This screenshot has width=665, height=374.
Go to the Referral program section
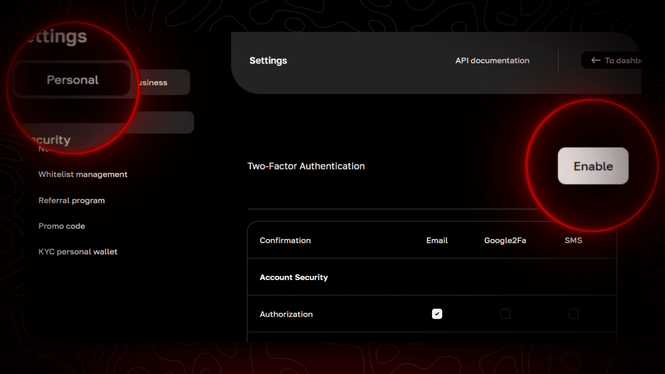pos(71,201)
